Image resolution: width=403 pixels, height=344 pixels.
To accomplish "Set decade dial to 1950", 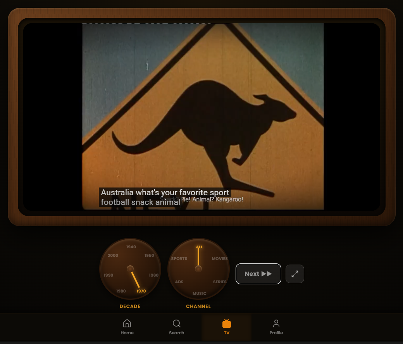I will coord(149,255).
